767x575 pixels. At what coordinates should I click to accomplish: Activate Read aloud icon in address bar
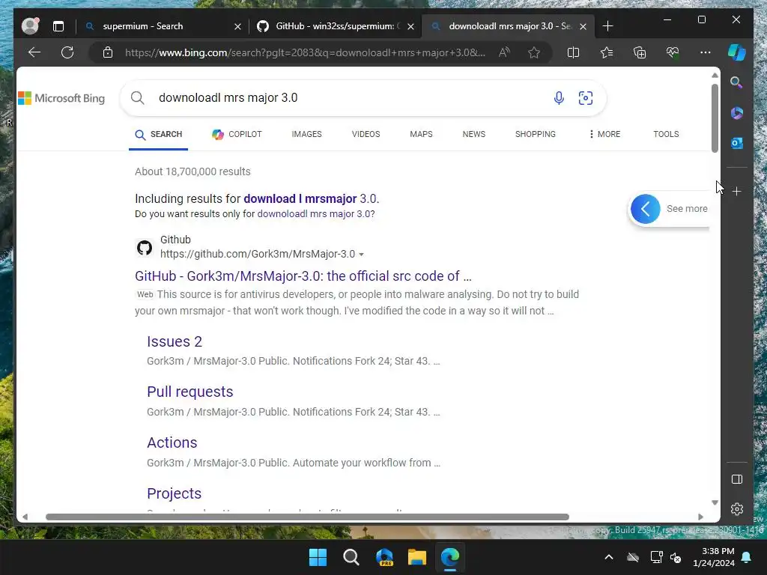click(x=504, y=52)
